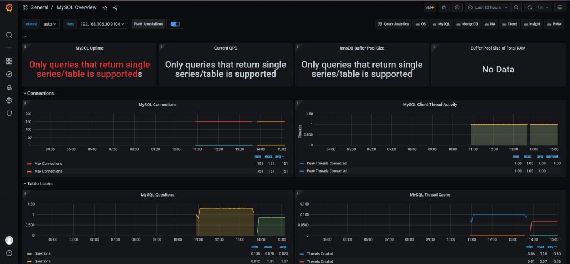Open the Grafana home logo
The height and width of the screenshot is (264, 570).
coord(9,8)
